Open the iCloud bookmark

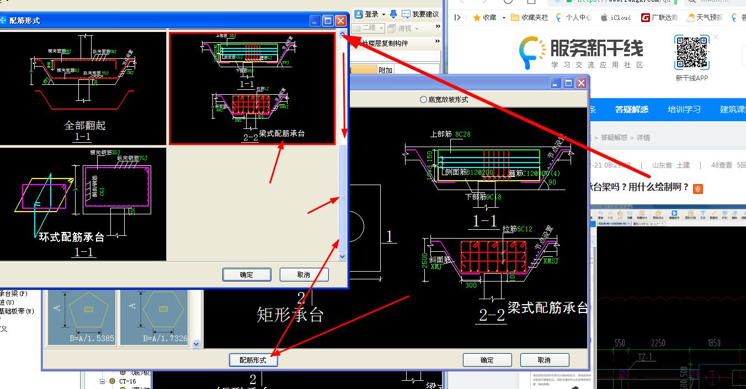pos(616,18)
